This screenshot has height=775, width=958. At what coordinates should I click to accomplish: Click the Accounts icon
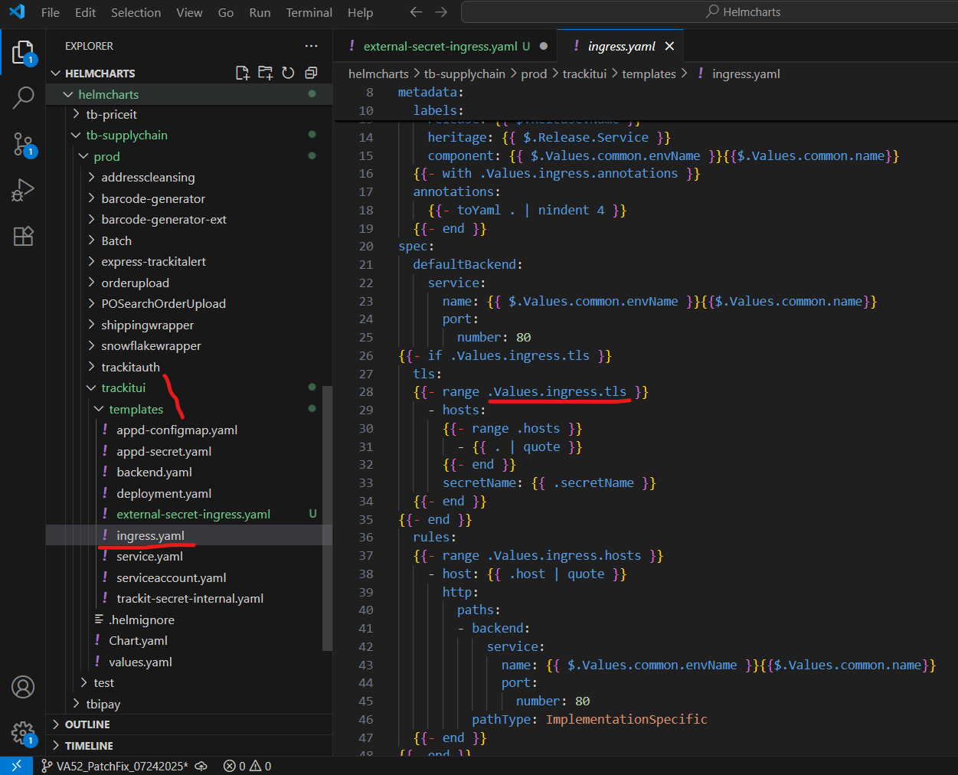click(23, 687)
